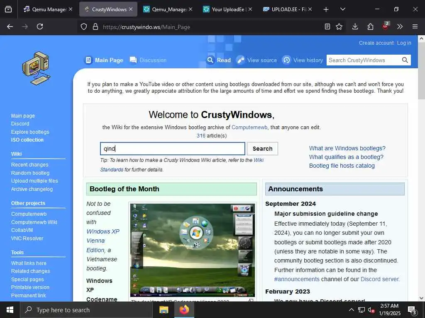The height and width of the screenshot is (318, 425).
Task: List all tabs dropdown arrow
Action: pos(342,9)
